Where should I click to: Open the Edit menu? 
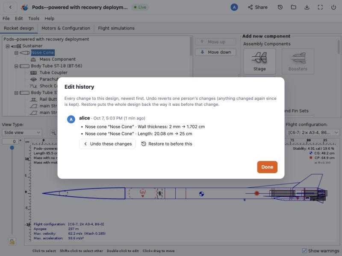(x=19, y=18)
